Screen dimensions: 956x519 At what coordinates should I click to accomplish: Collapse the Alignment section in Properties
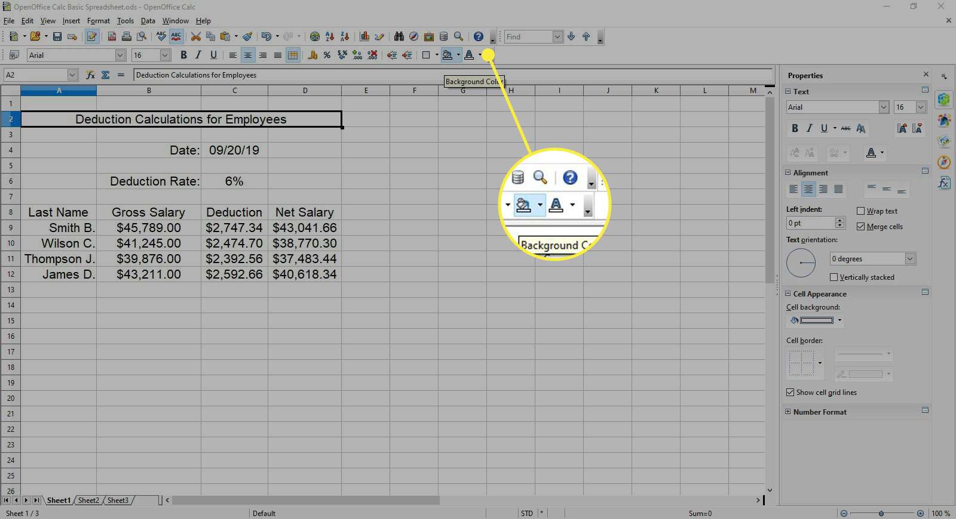788,172
